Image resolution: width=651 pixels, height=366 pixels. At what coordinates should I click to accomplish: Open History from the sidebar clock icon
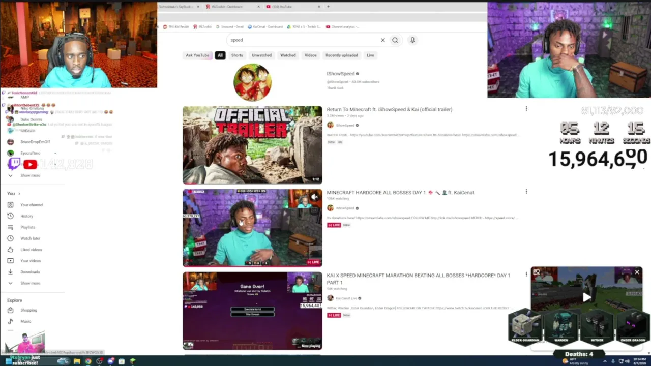[10, 216]
